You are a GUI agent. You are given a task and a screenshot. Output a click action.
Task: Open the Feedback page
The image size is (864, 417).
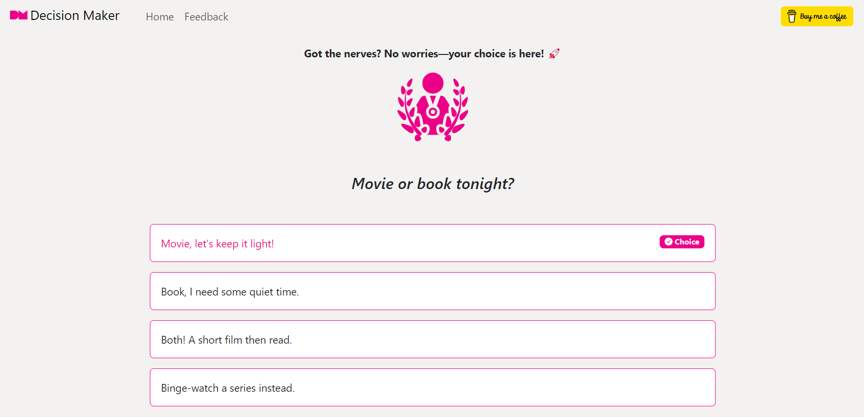(206, 17)
